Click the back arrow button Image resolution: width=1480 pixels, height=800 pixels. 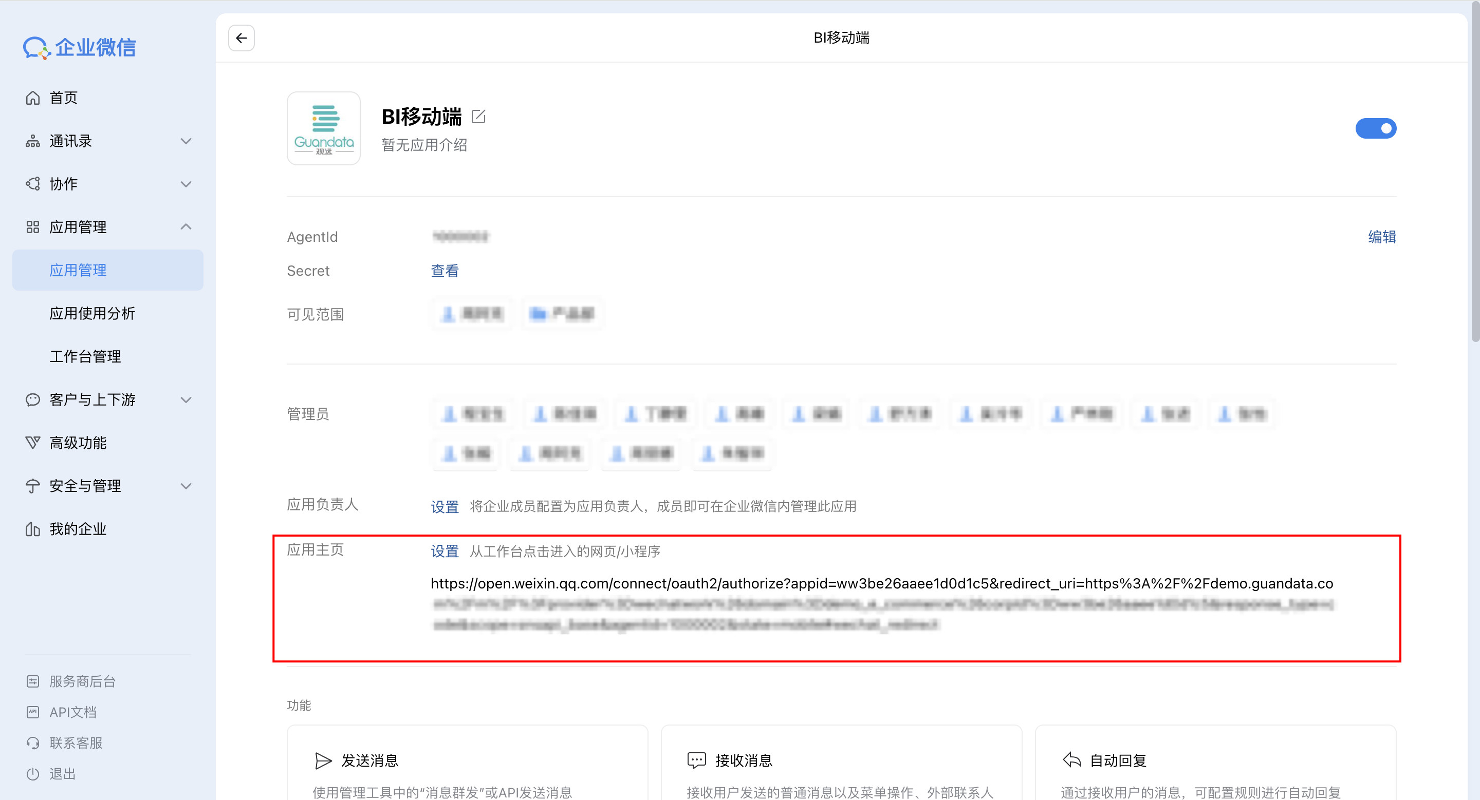point(242,38)
